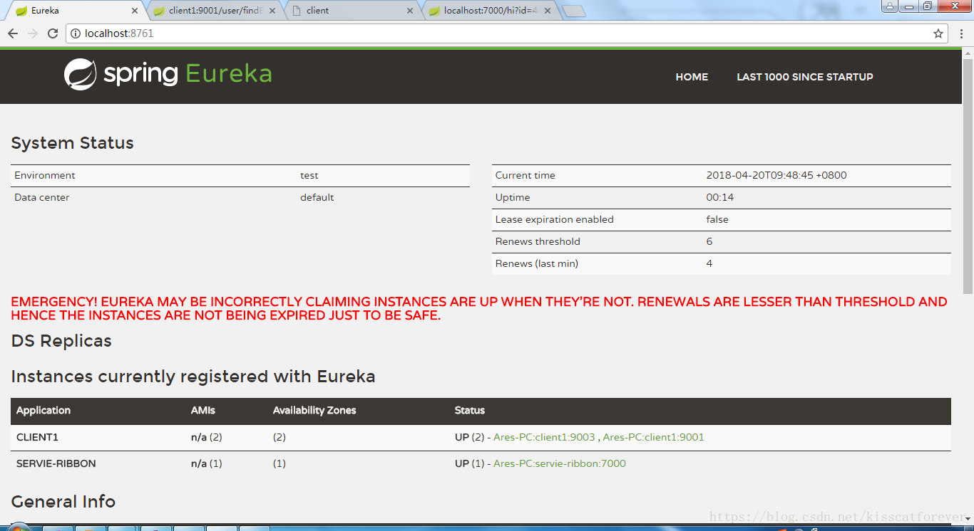Viewport: 974px width, 531px height.
Task: Close the localhost:7000/hi tab
Action: pyautogui.click(x=547, y=11)
